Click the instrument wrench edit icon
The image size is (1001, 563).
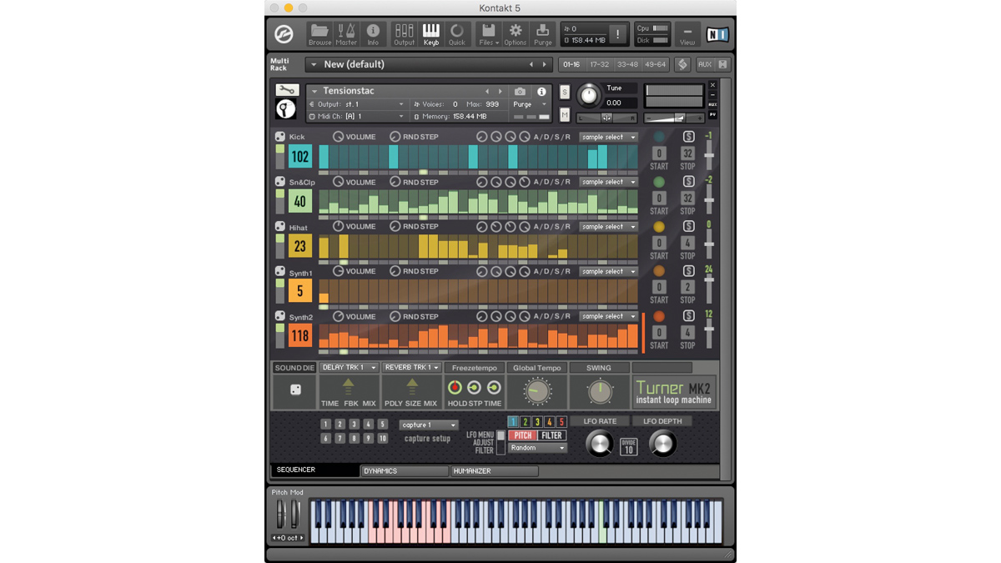[x=287, y=90]
